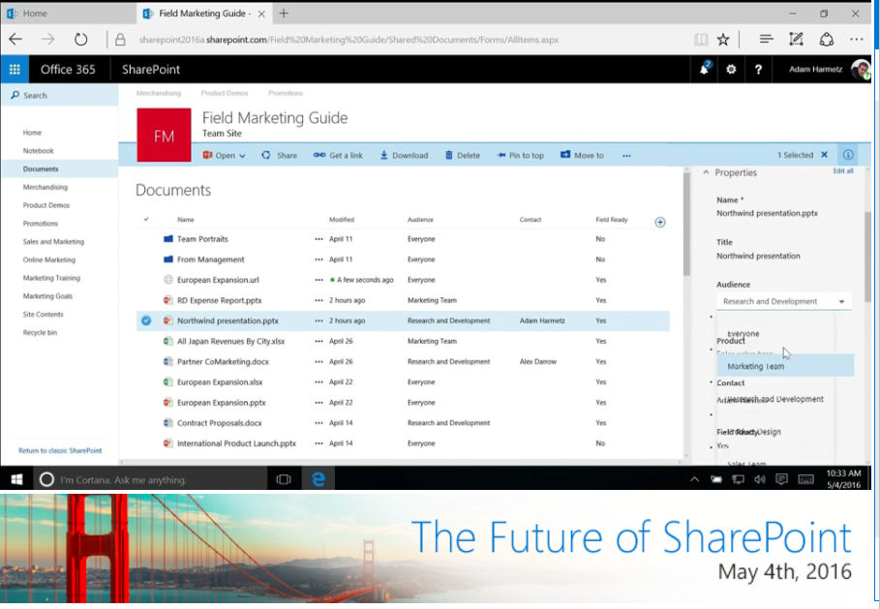The width and height of the screenshot is (880, 609).
Task: Open the Office 365 app launcher grid
Action: (14, 69)
